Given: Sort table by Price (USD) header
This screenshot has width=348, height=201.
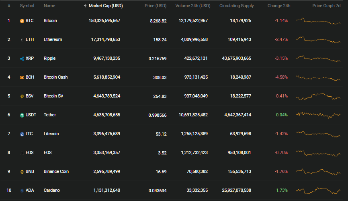Looking at the screenshot, I should [156, 6].
